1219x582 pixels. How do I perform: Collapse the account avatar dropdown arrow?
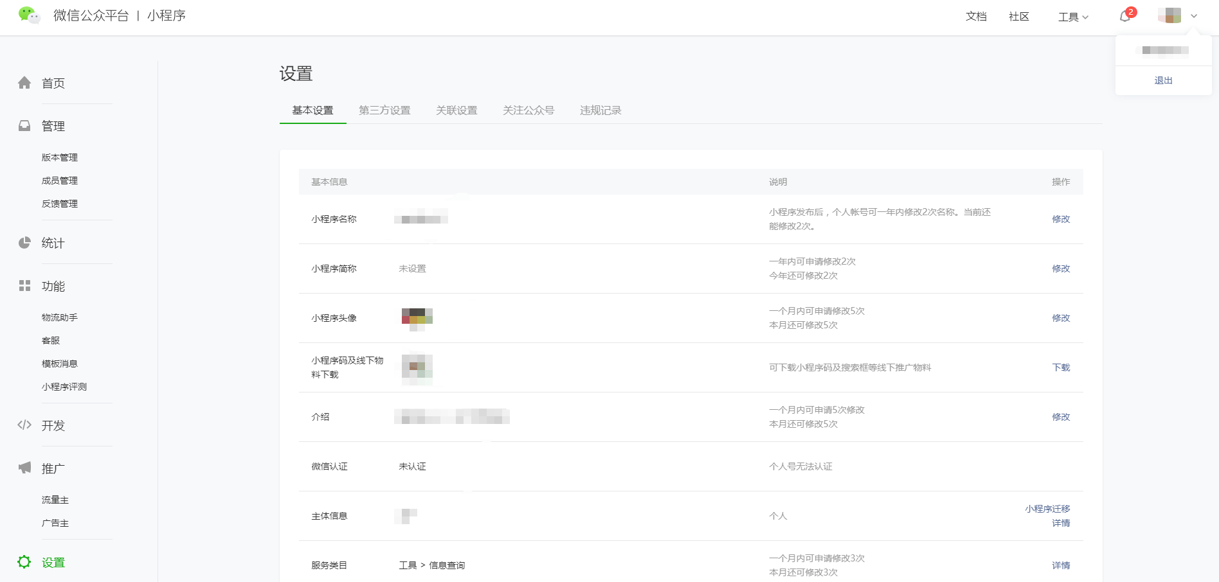point(1194,16)
